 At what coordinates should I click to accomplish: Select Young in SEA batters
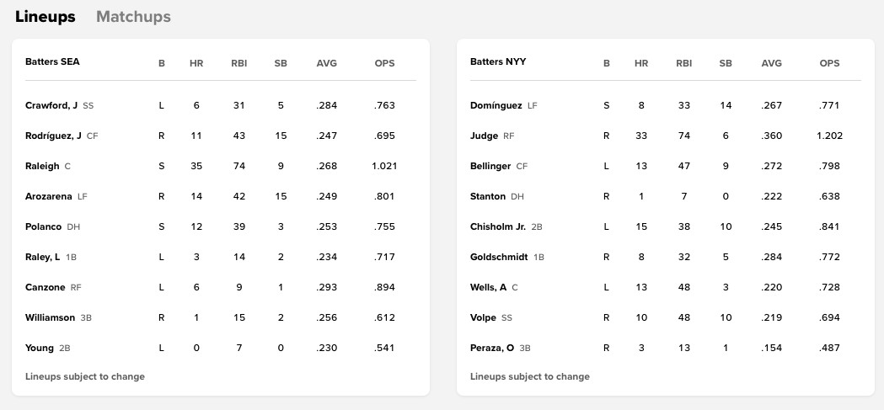(40, 348)
